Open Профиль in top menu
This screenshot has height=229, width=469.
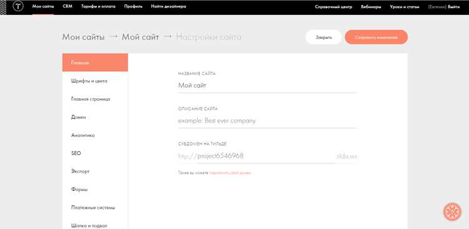click(133, 7)
